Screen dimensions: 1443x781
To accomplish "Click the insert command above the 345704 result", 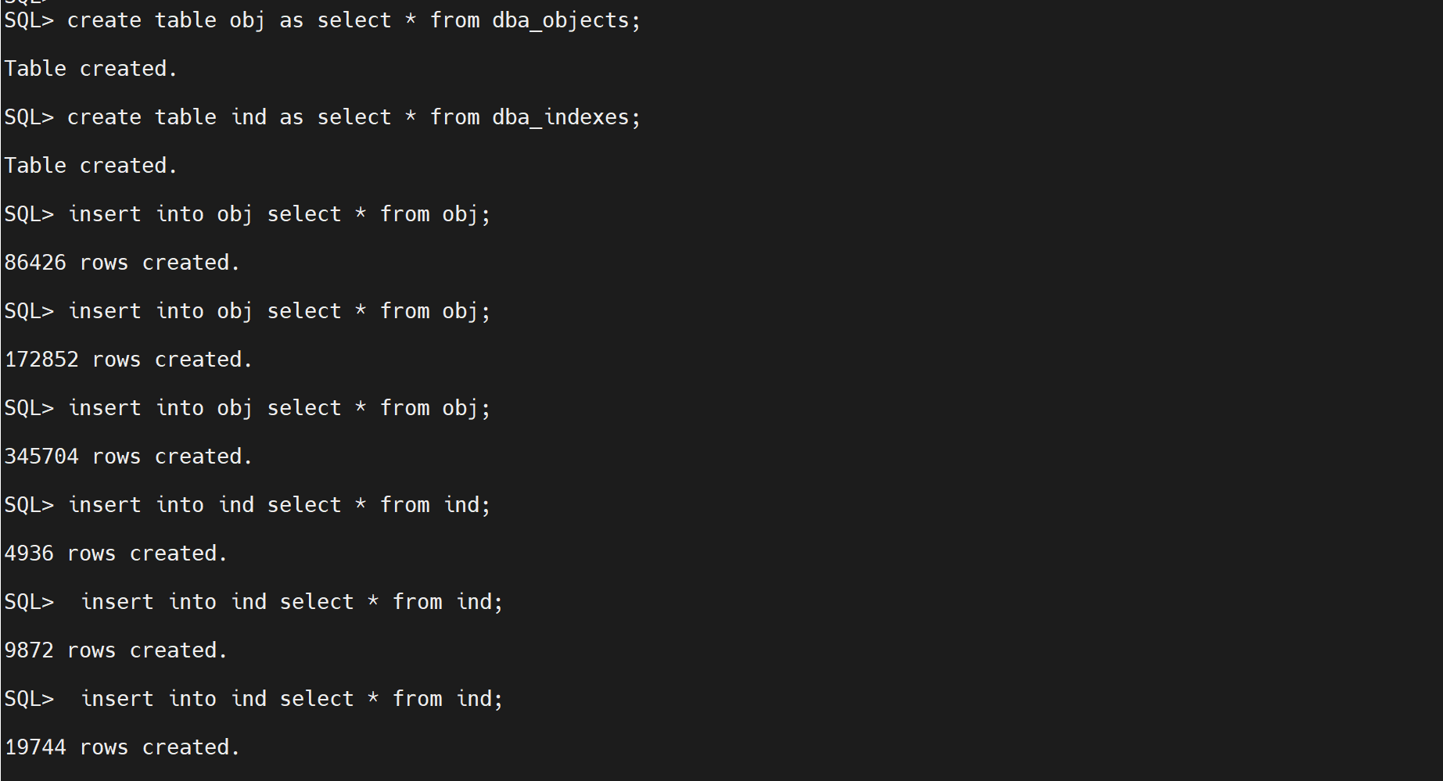I will click(278, 409).
